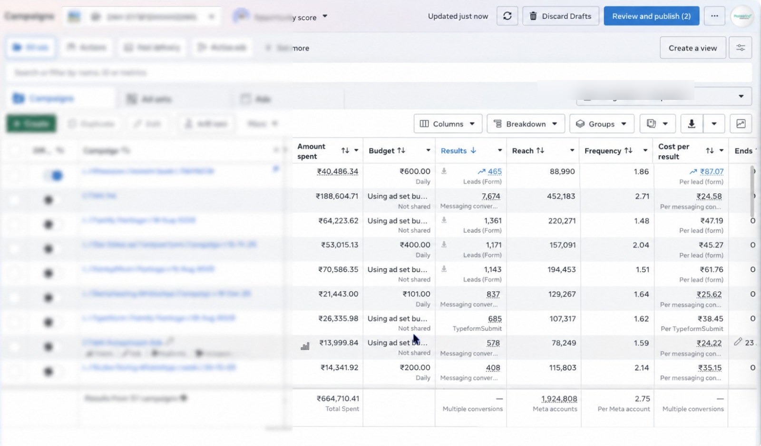Image resolution: width=761 pixels, height=446 pixels.
Task: Click the Create a view button
Action: [693, 48]
